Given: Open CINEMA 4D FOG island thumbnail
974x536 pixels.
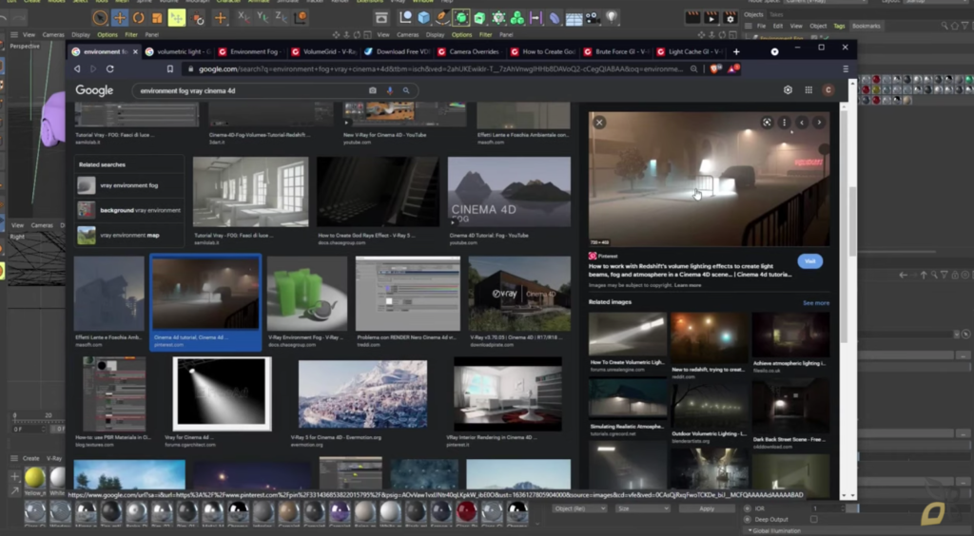Looking at the screenshot, I should tap(509, 192).
